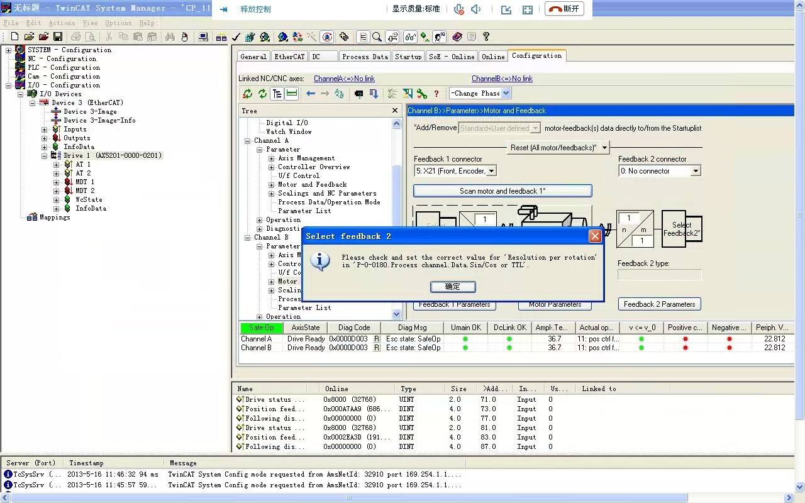
Task: Collapse Channel A parameter tree node
Action: tap(260, 150)
